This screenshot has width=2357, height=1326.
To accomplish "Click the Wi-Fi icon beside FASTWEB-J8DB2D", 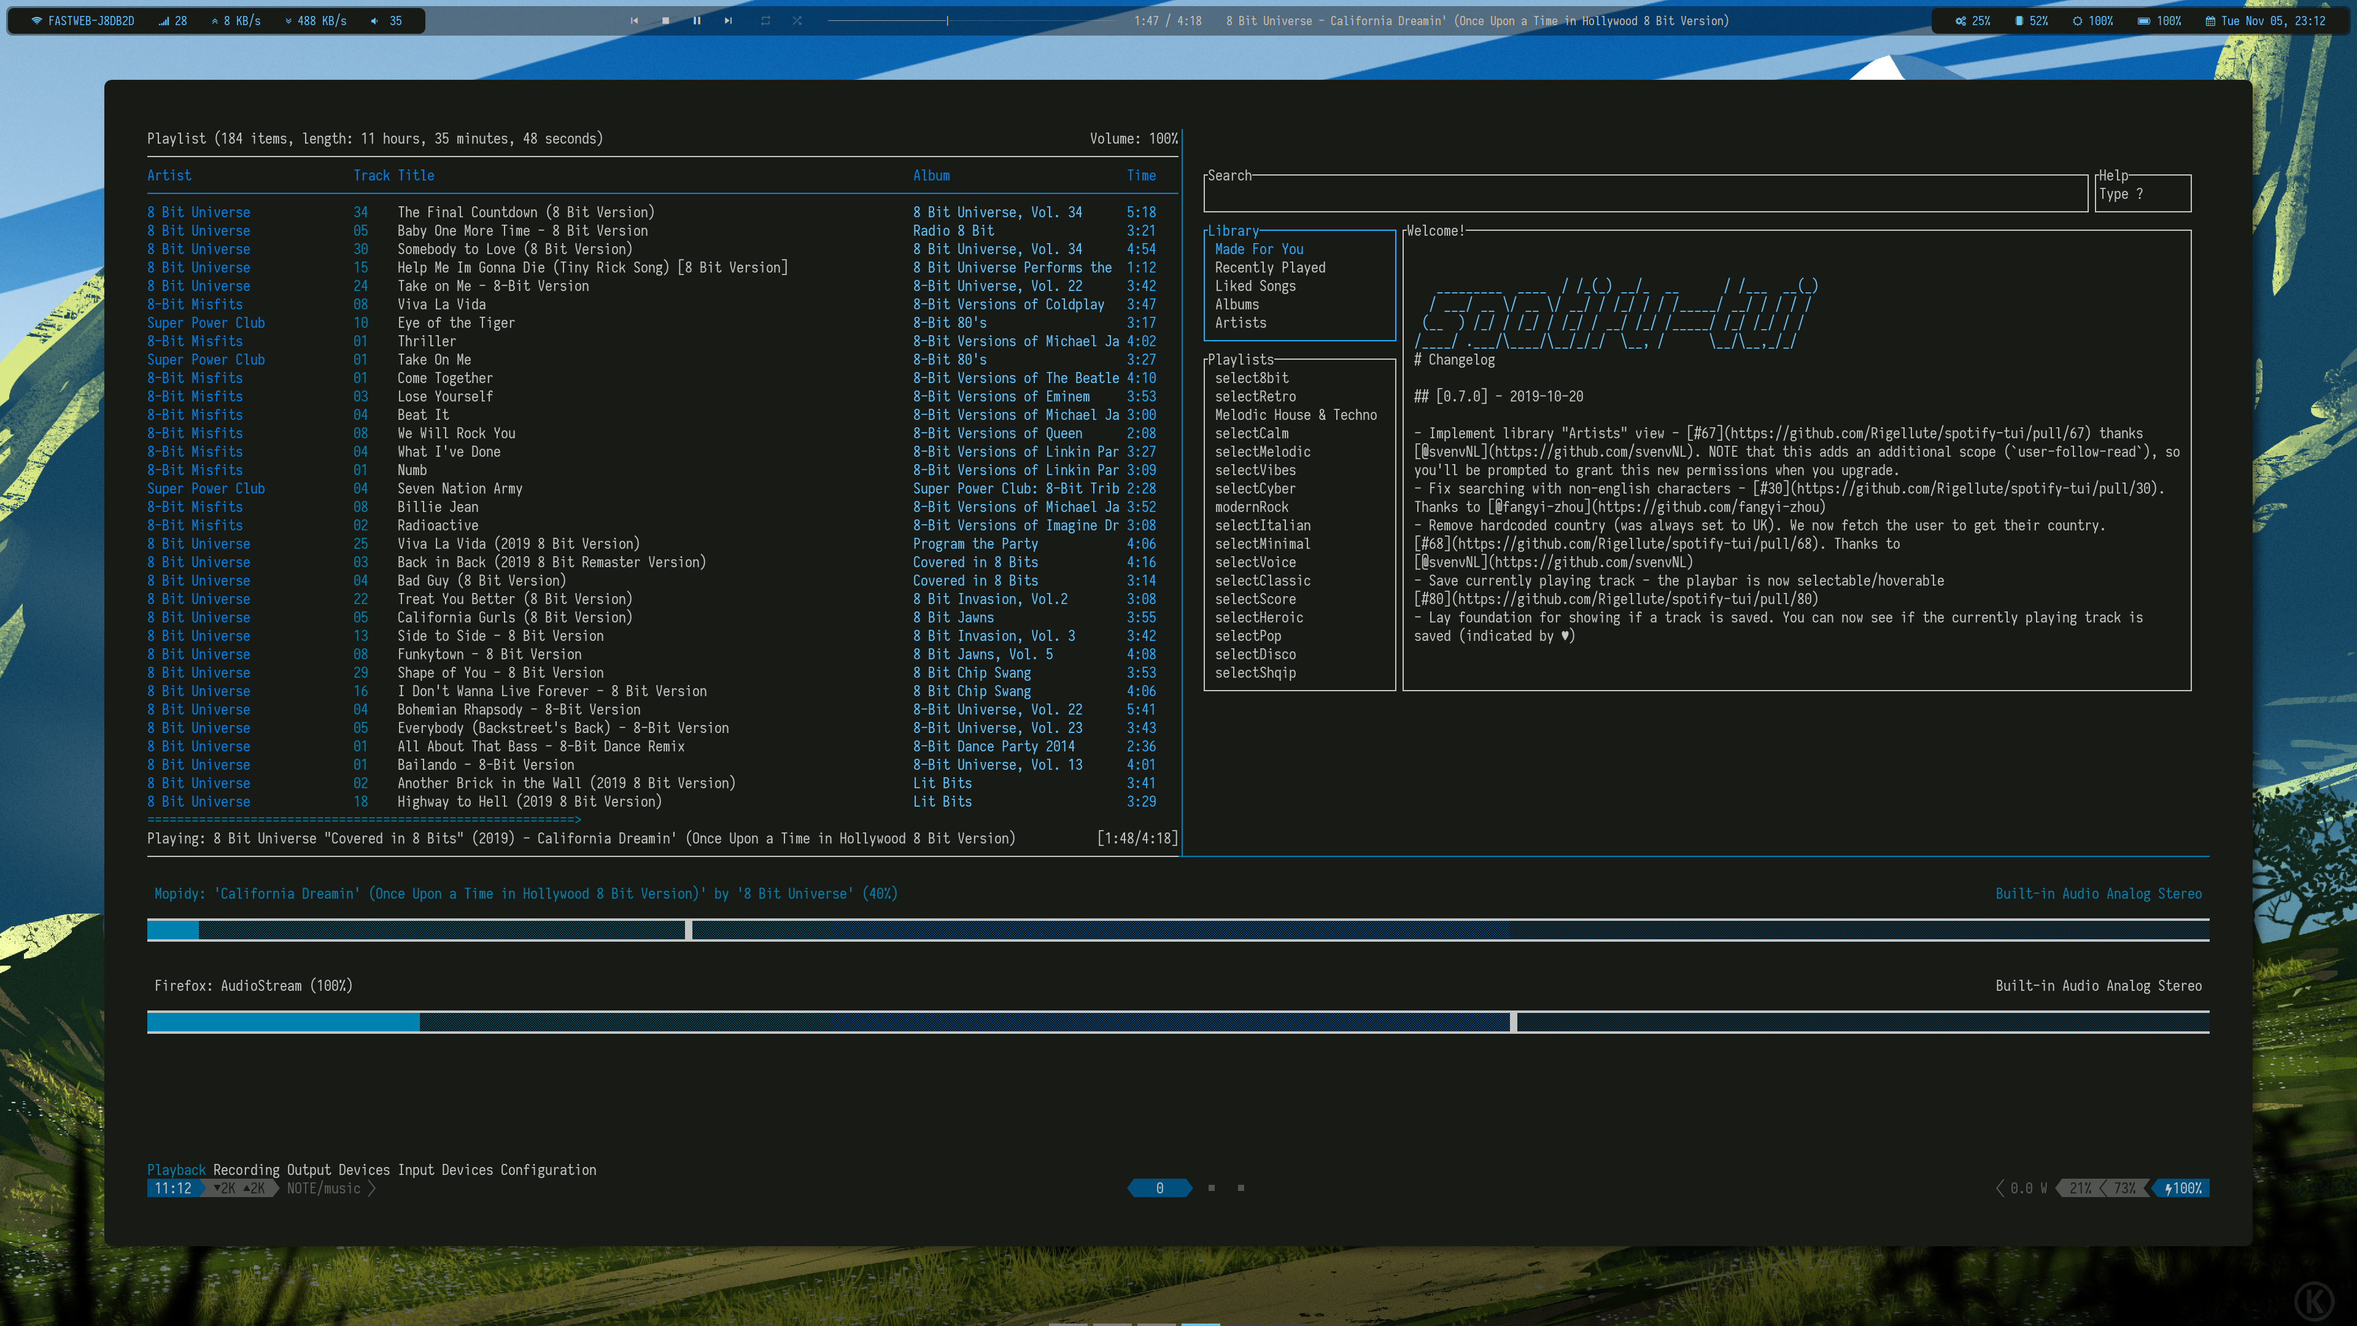I will click(x=36, y=21).
